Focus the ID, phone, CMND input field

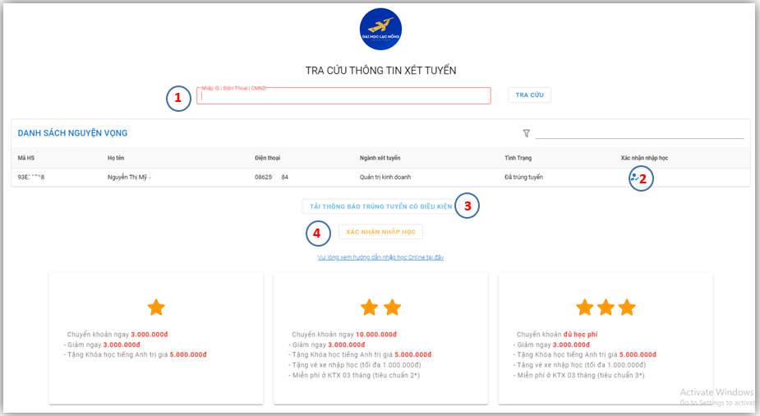(343, 96)
